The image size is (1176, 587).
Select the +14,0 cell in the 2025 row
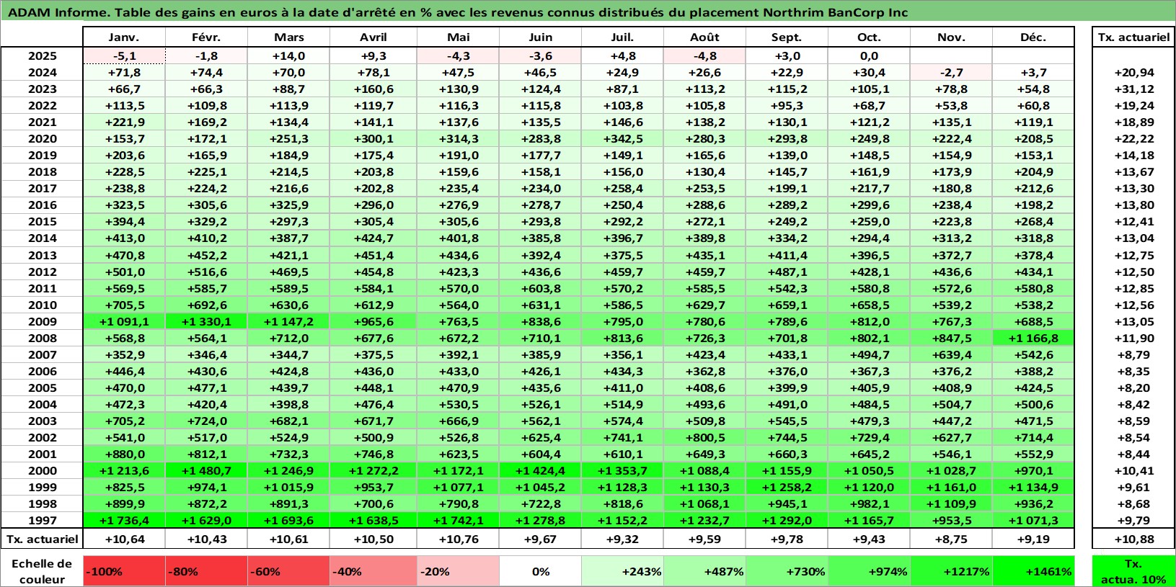[288, 55]
